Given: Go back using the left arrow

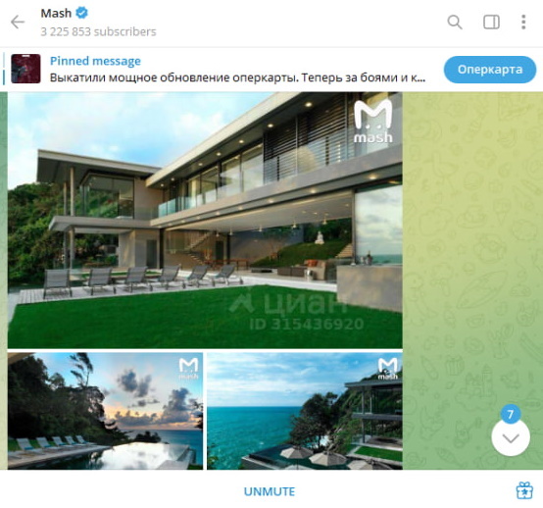Looking at the screenshot, I should coord(18,23).
